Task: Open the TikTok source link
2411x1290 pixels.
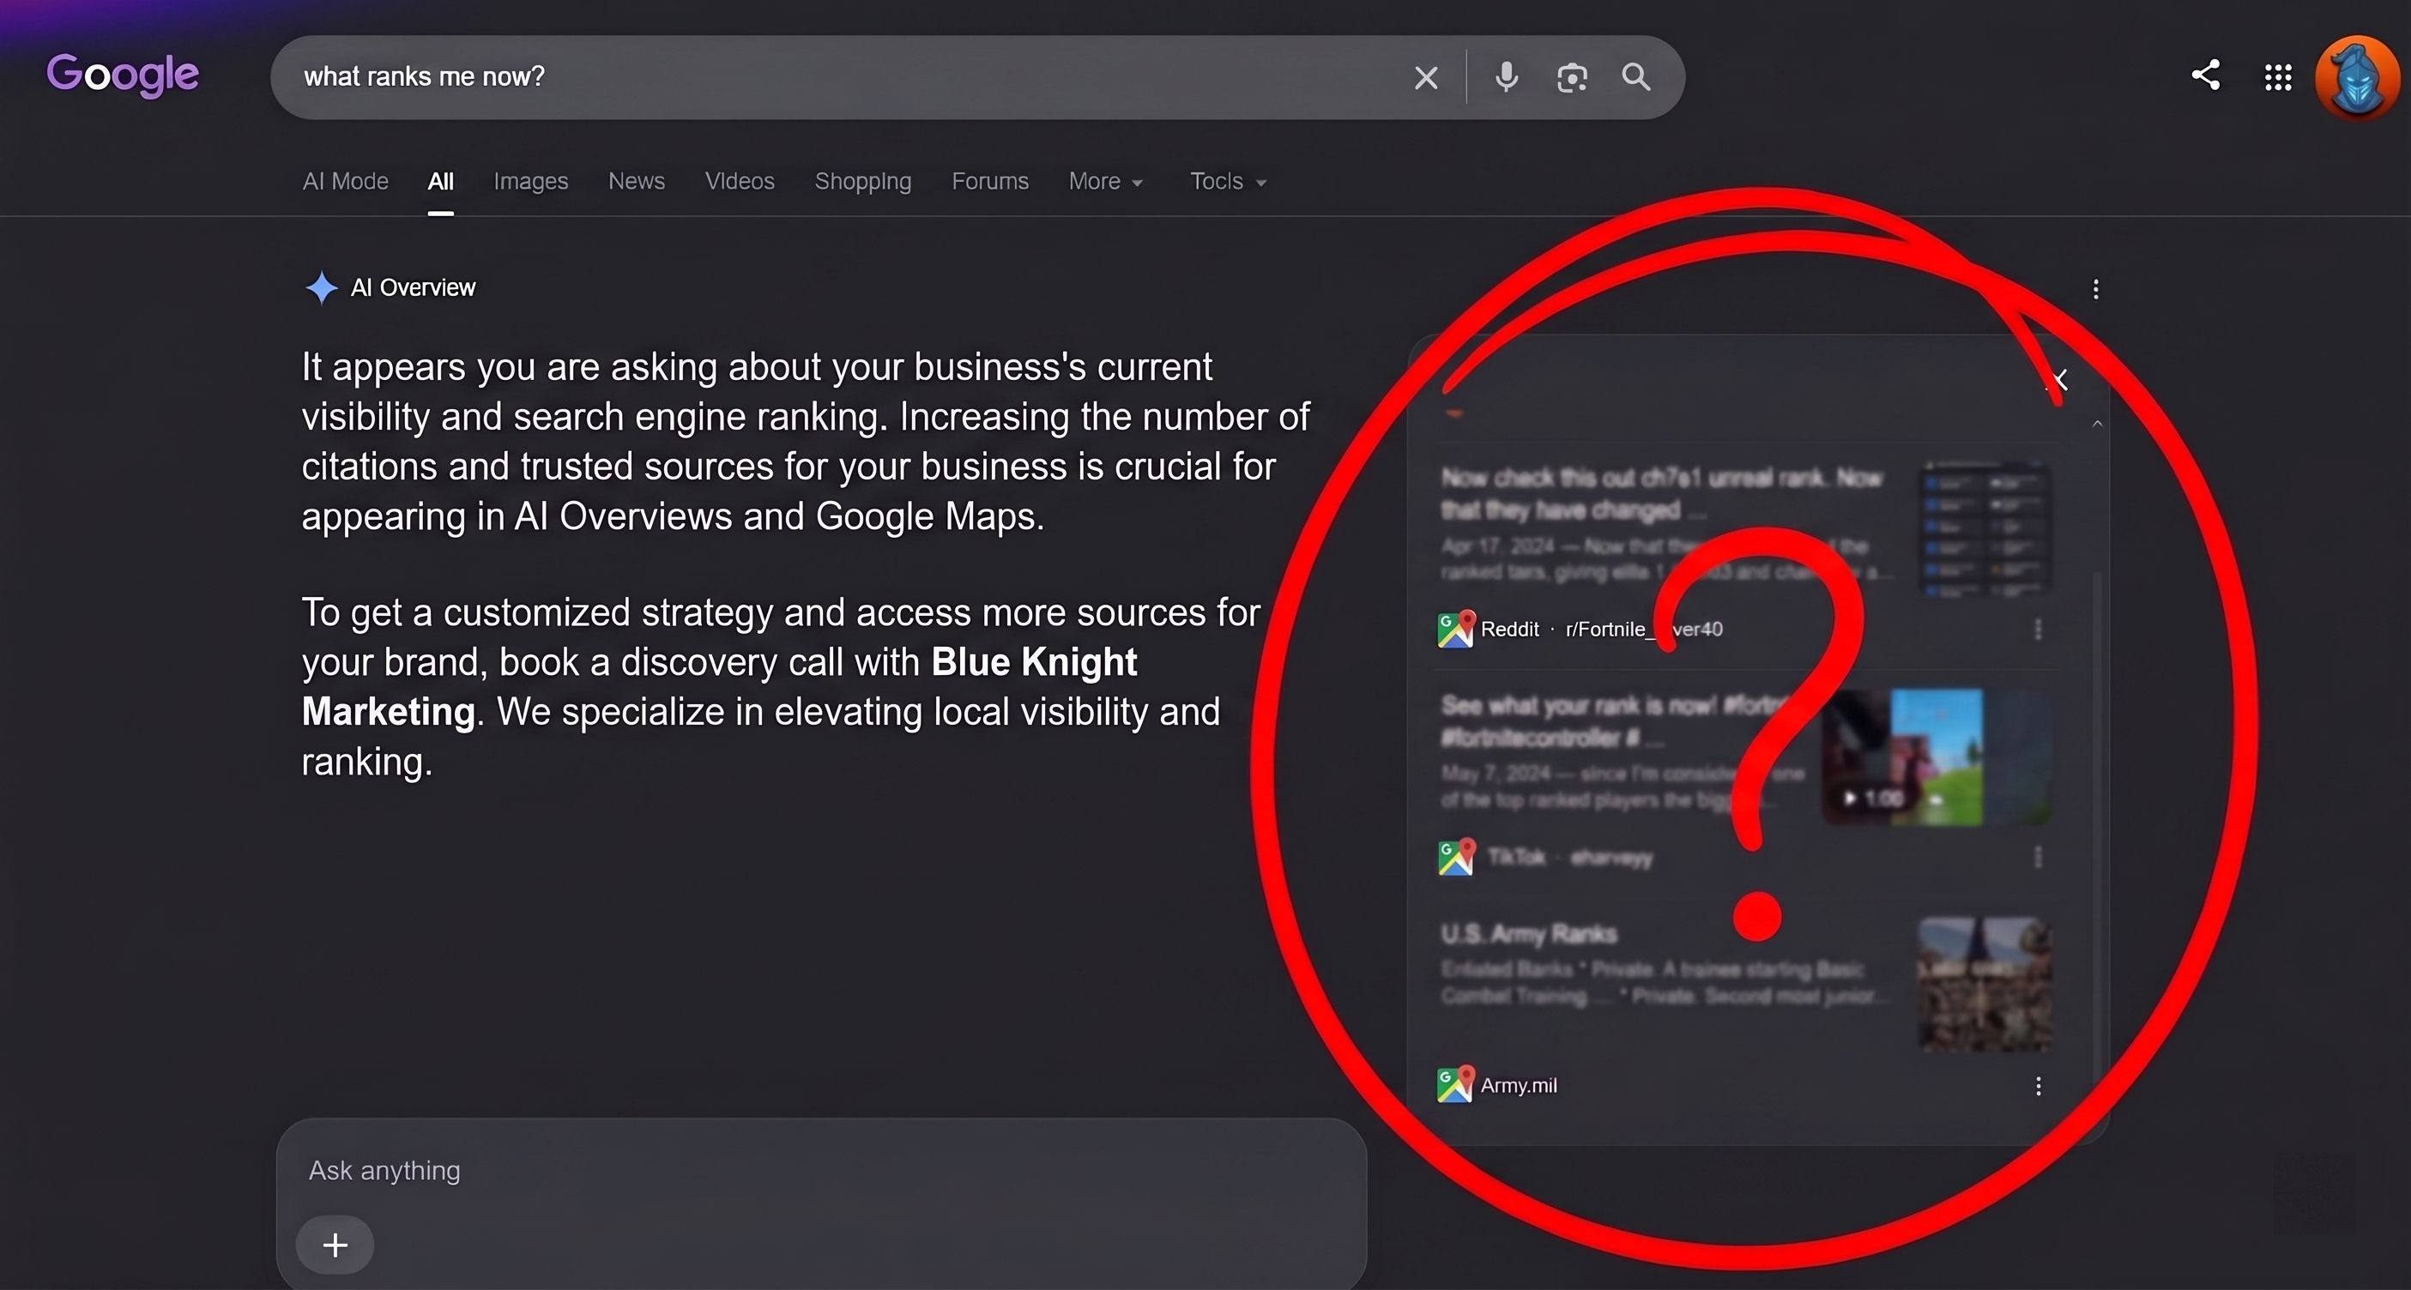Action: point(1569,857)
